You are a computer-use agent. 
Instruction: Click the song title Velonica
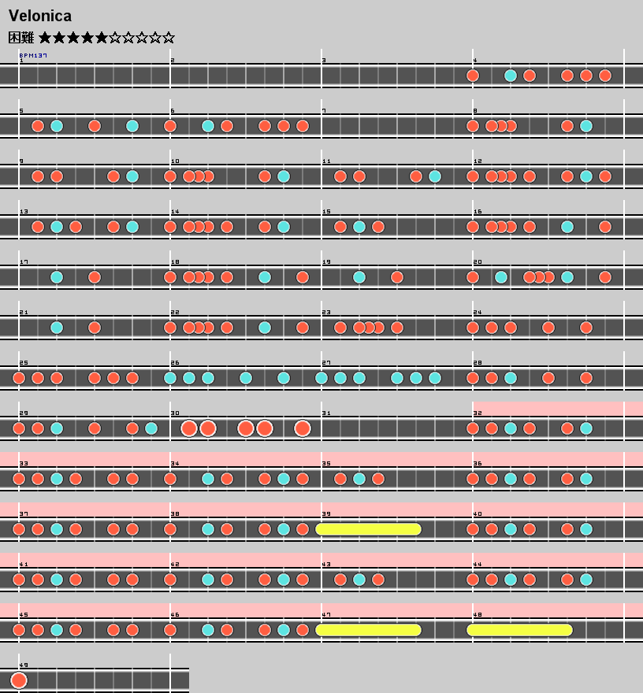[x=40, y=16]
